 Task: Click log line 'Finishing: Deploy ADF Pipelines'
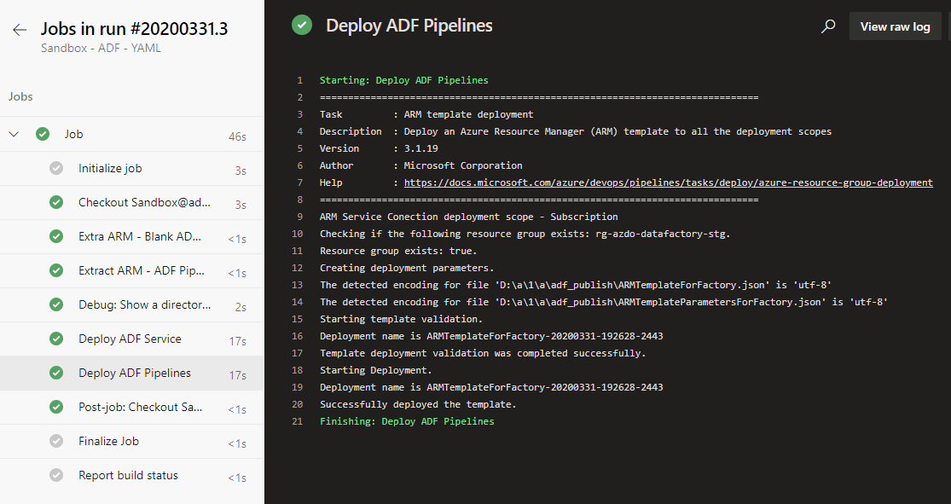407,421
